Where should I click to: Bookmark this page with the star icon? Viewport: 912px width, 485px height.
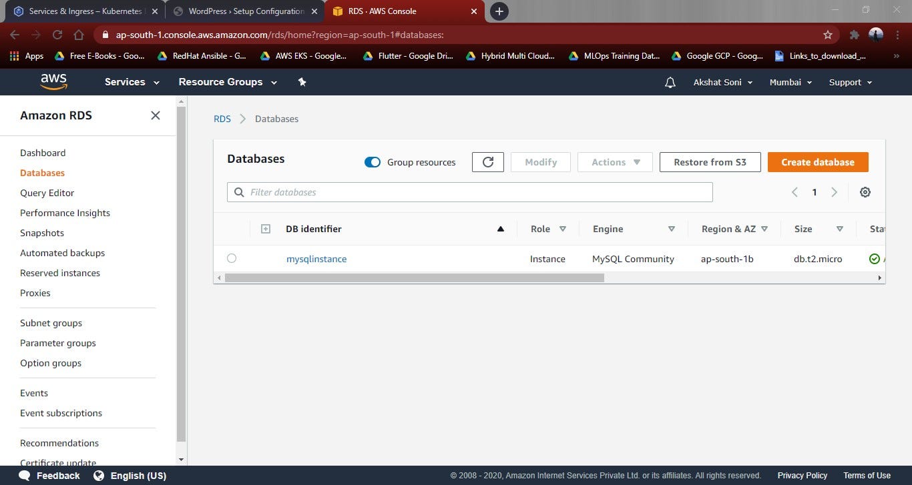828,35
